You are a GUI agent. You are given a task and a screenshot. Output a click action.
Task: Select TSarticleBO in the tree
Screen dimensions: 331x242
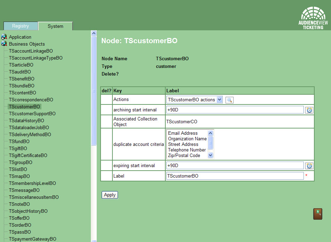click(21, 65)
